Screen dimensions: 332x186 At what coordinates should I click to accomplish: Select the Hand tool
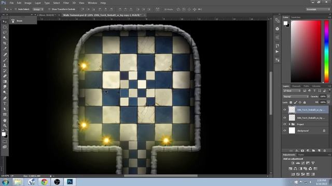[5, 120]
